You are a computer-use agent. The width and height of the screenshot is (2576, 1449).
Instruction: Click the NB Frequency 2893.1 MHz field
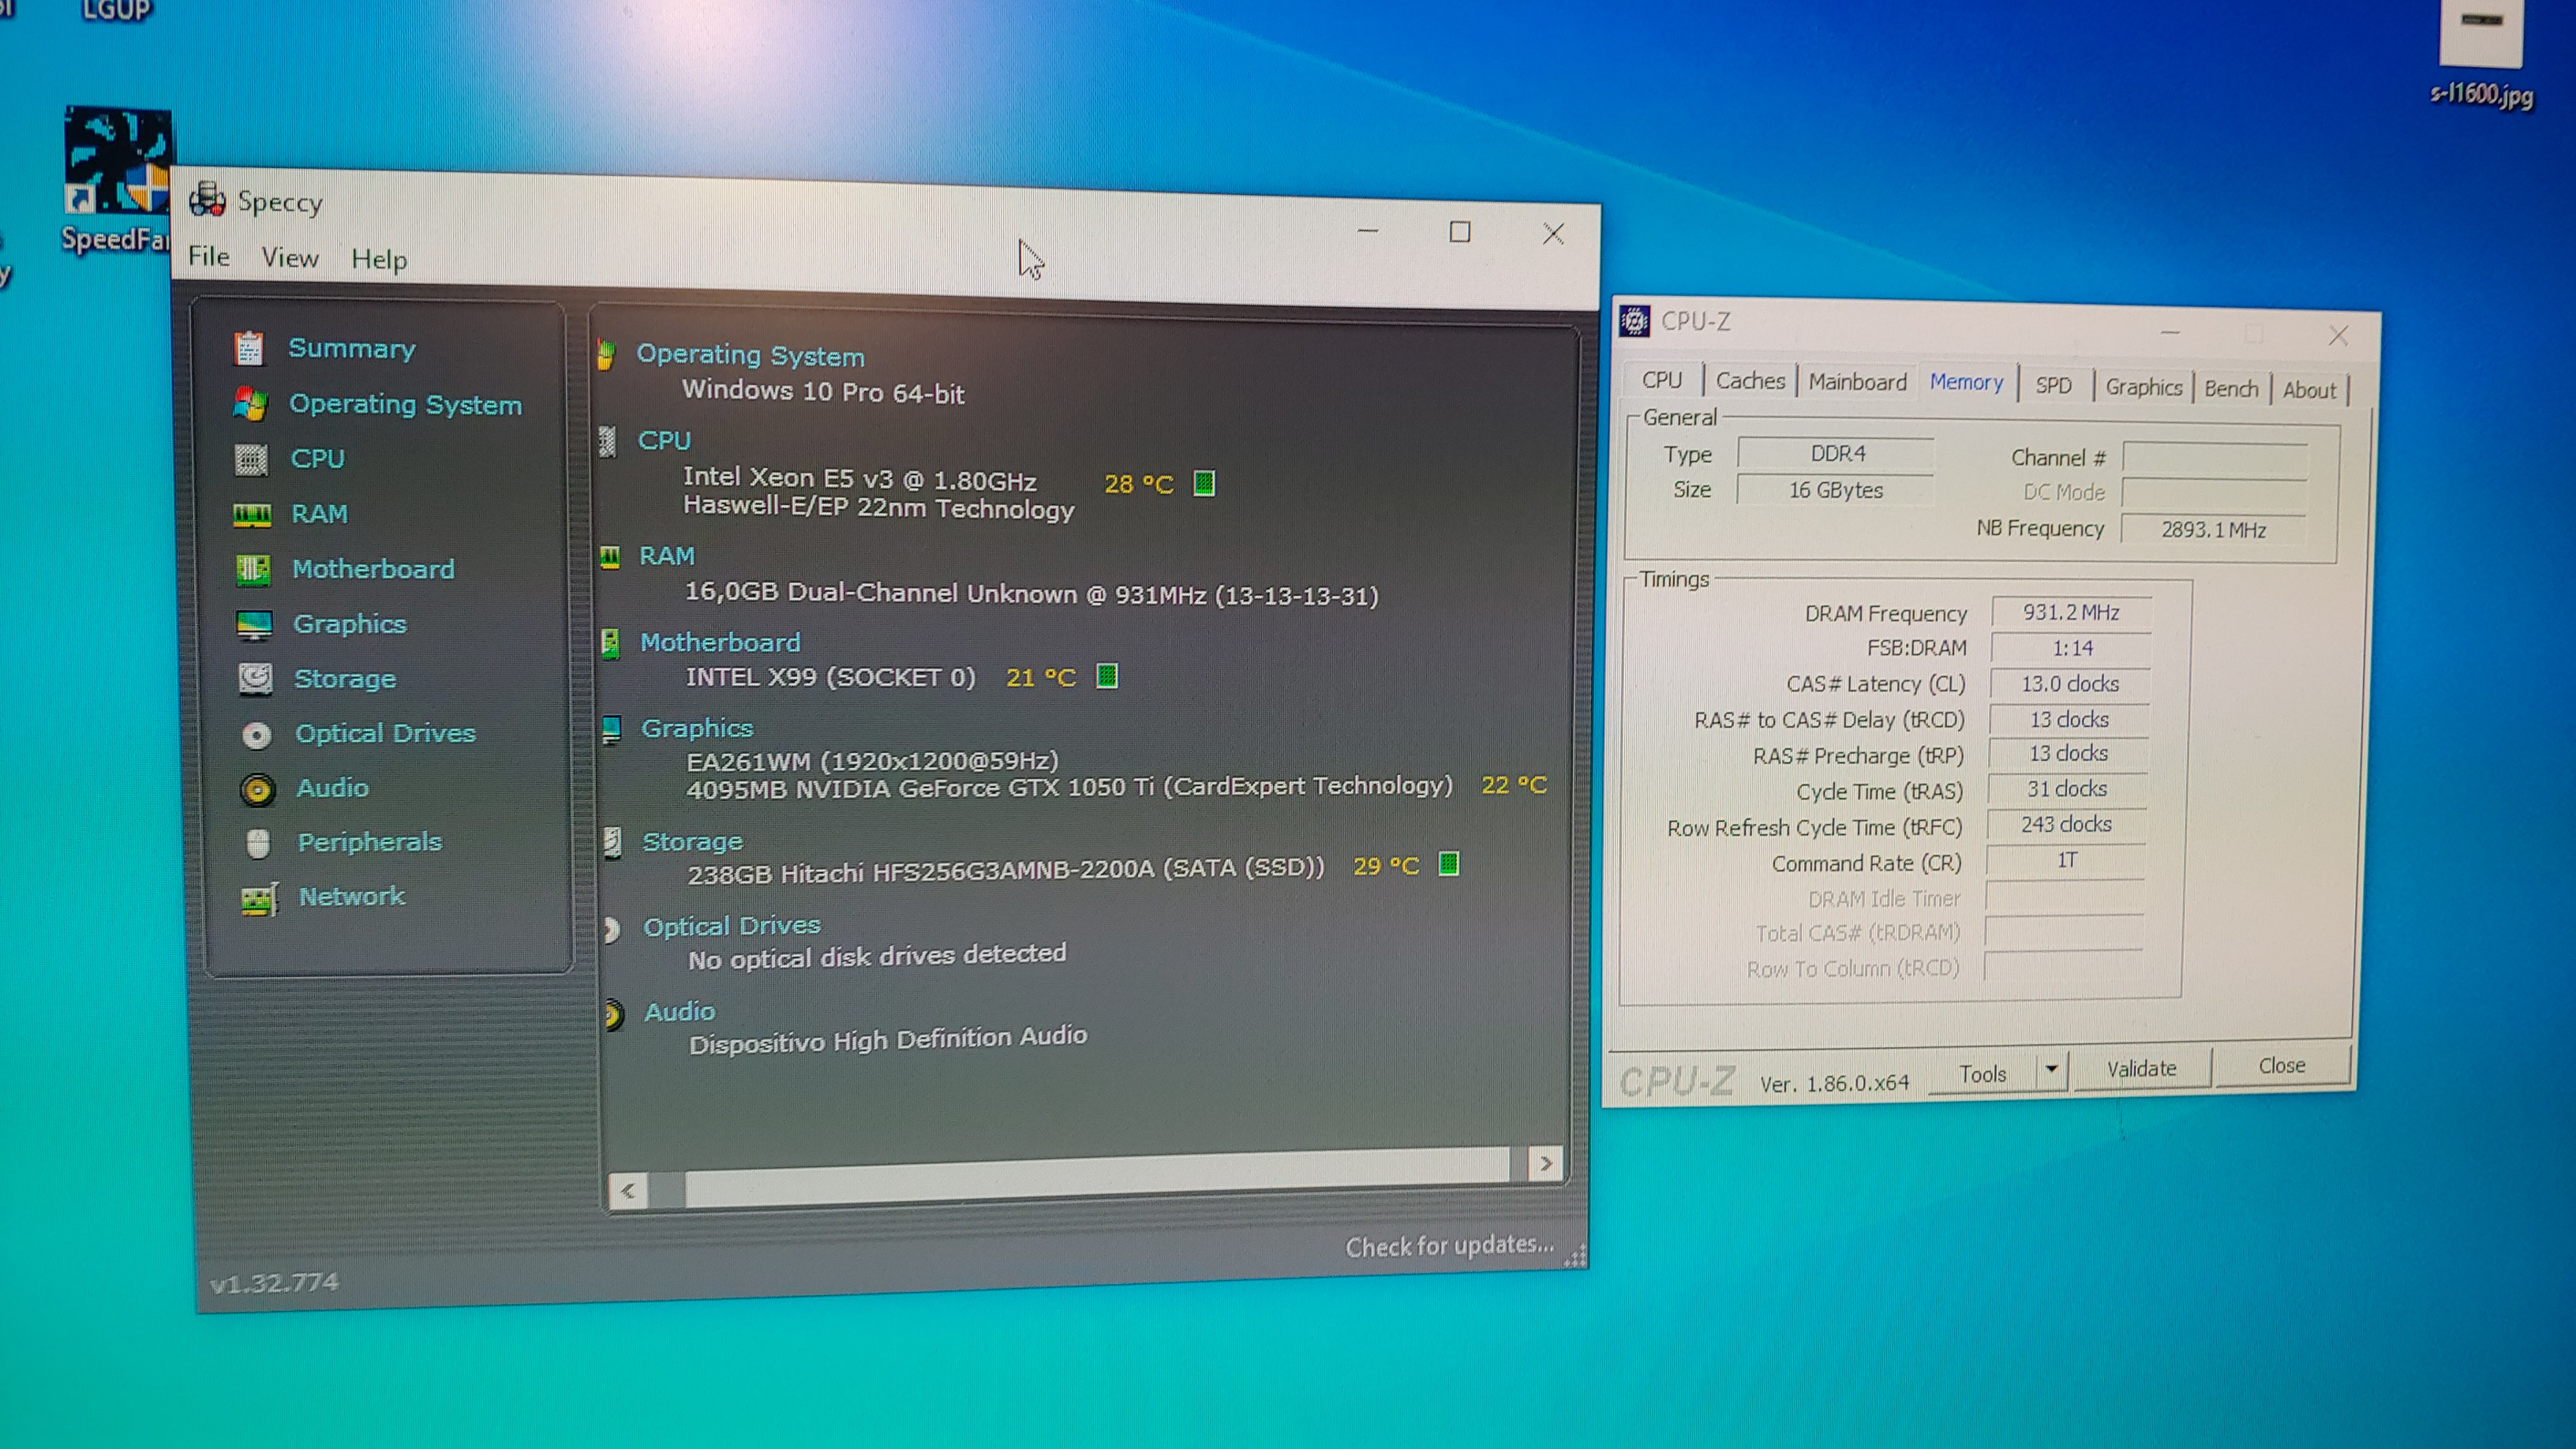[2213, 530]
